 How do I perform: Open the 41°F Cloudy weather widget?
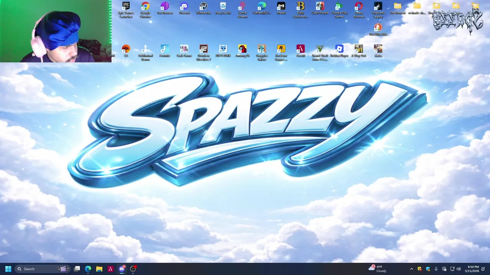[x=377, y=269]
